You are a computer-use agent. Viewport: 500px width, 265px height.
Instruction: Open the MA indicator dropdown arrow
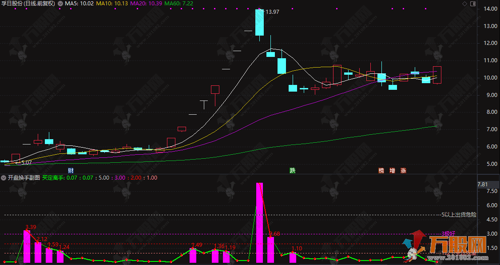click(60, 4)
